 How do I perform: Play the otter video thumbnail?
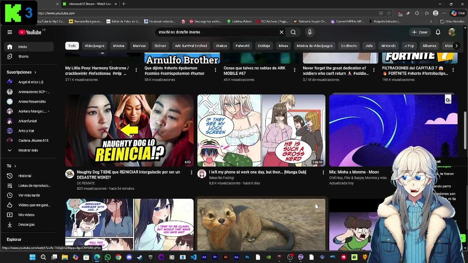pos(261,225)
